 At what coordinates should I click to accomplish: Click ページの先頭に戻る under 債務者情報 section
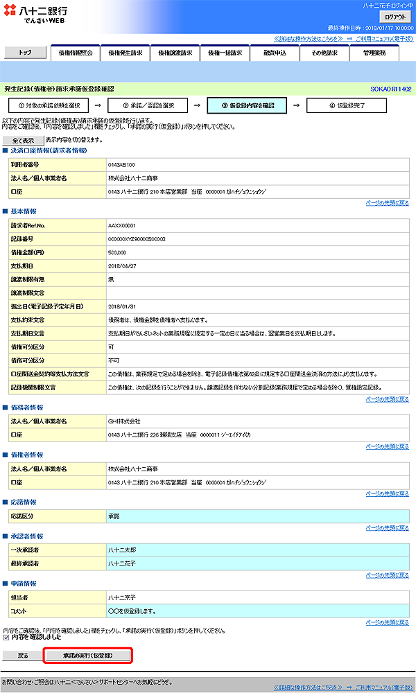(x=388, y=446)
